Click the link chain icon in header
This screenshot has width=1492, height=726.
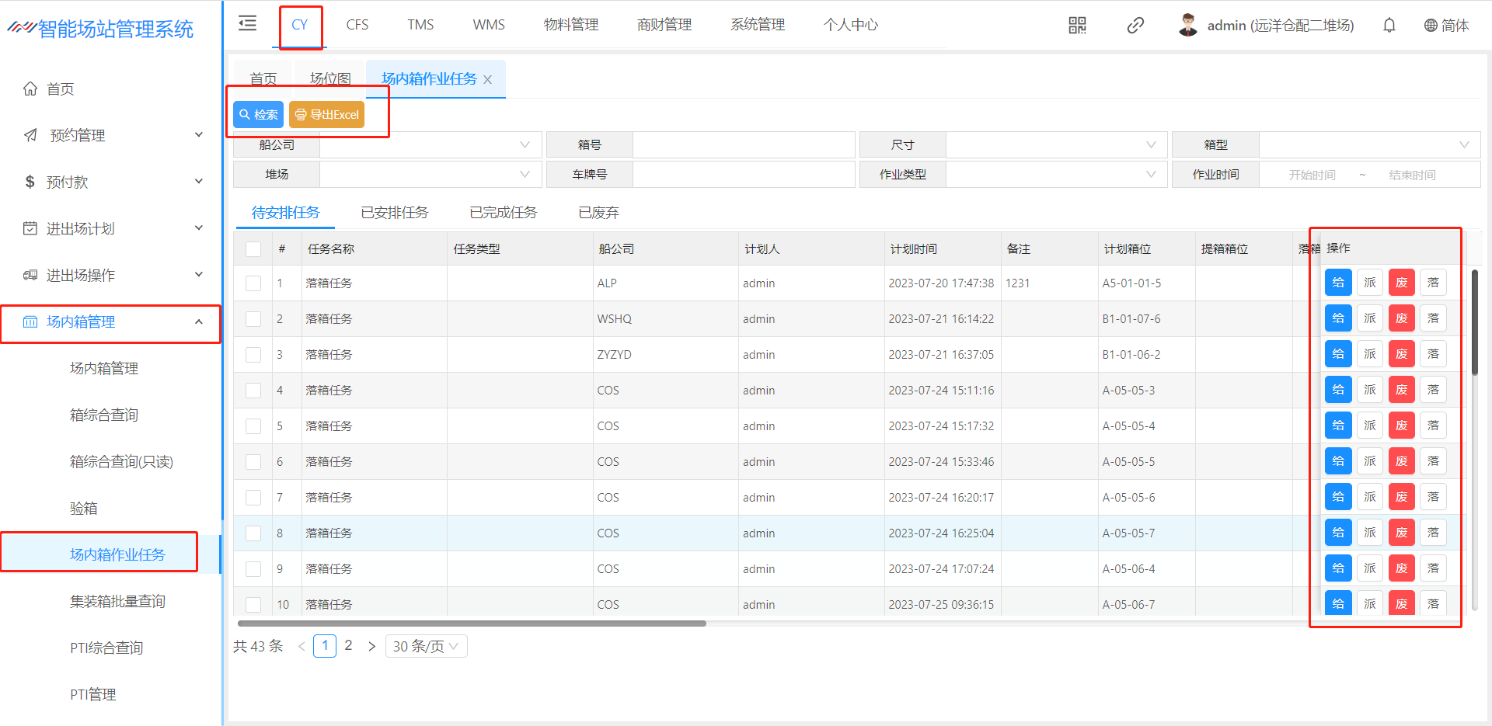coord(1135,26)
